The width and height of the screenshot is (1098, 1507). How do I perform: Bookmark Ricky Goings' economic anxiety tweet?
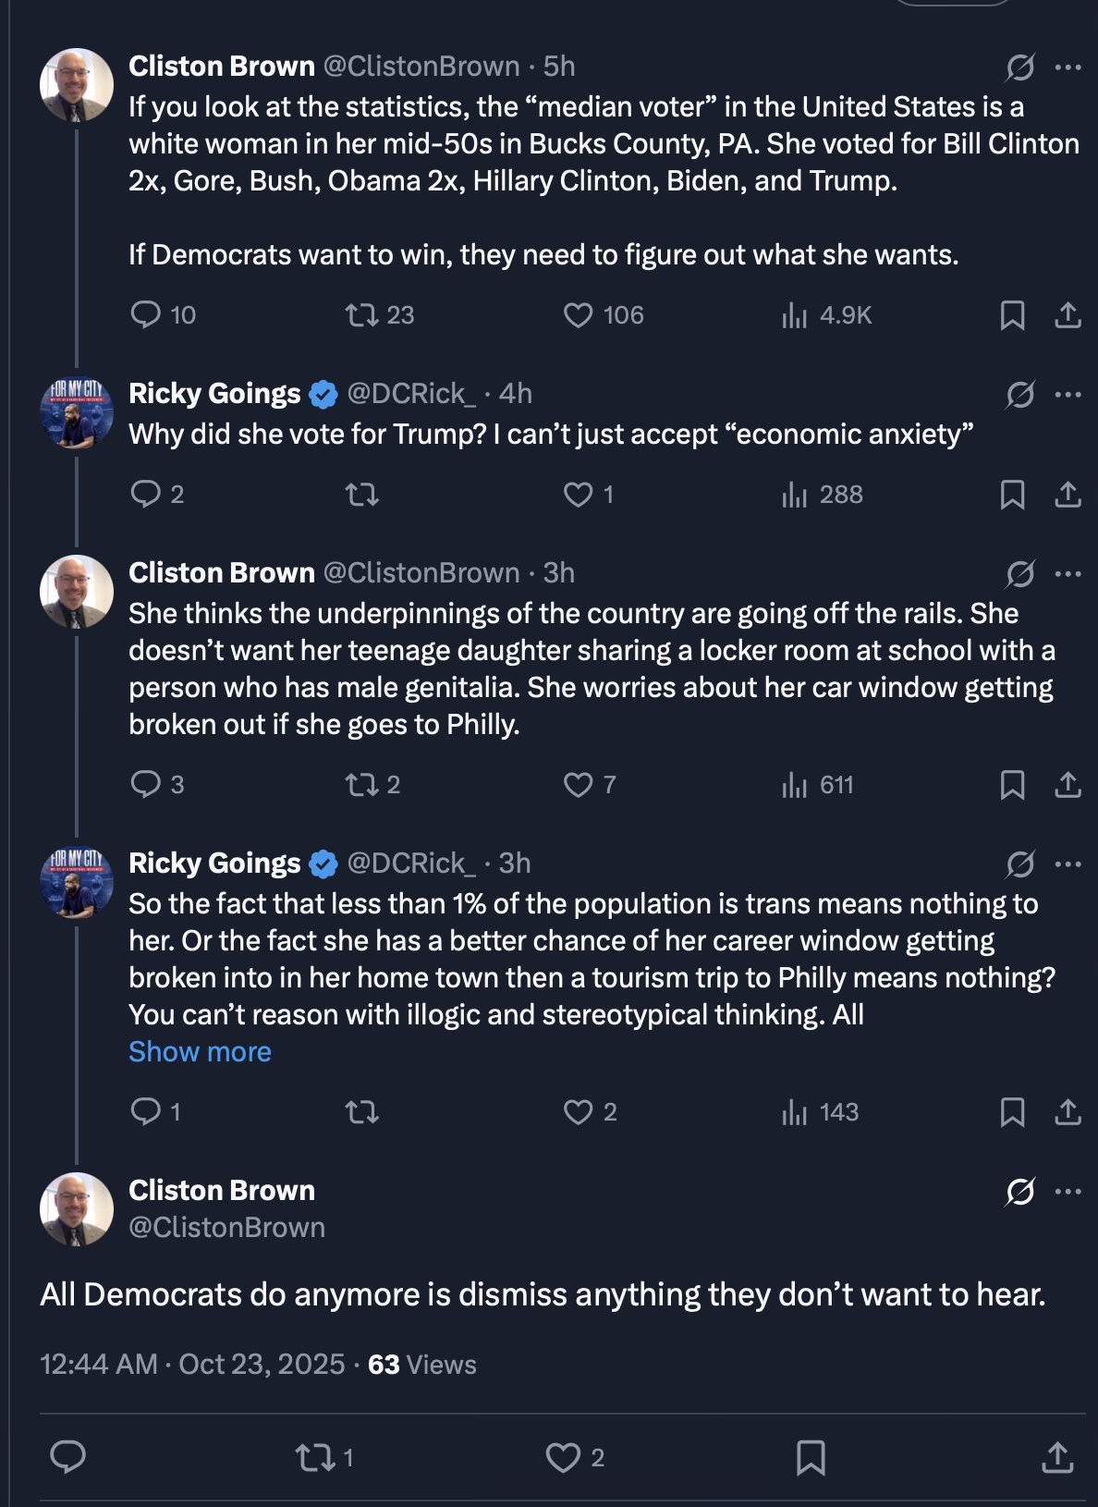coord(1012,496)
